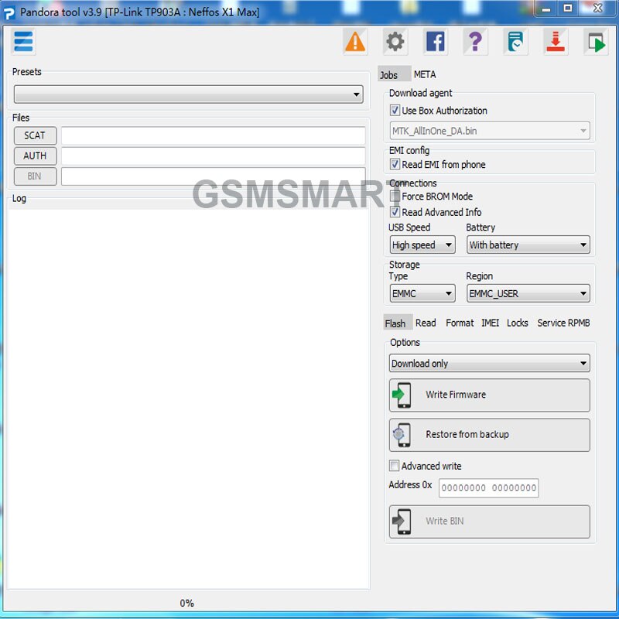This screenshot has height=619, width=619.
Task: Click the Write Firmware button
Action: 490,395
